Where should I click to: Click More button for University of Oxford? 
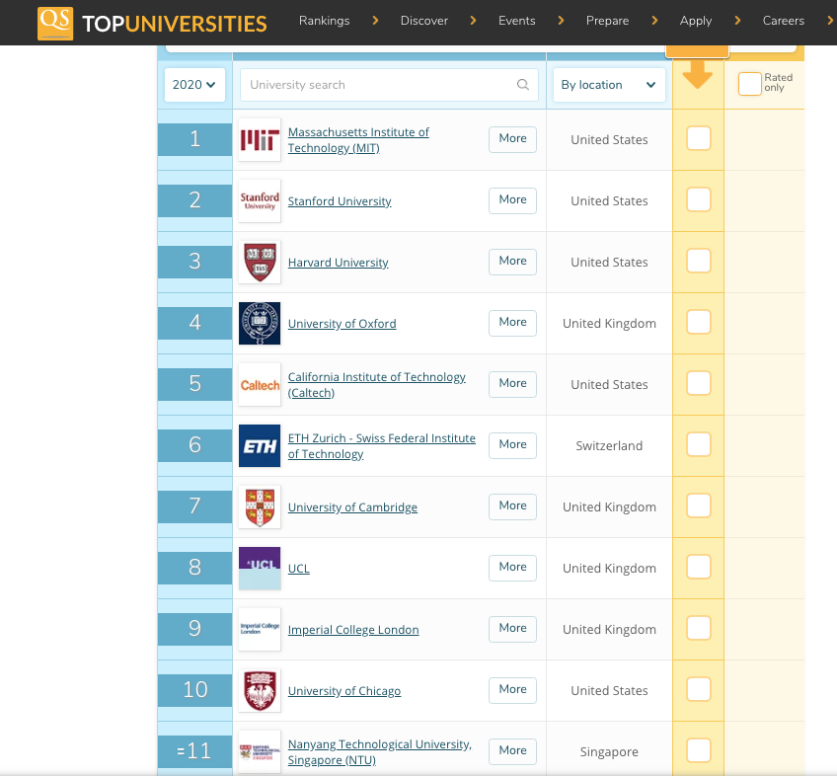tap(512, 322)
